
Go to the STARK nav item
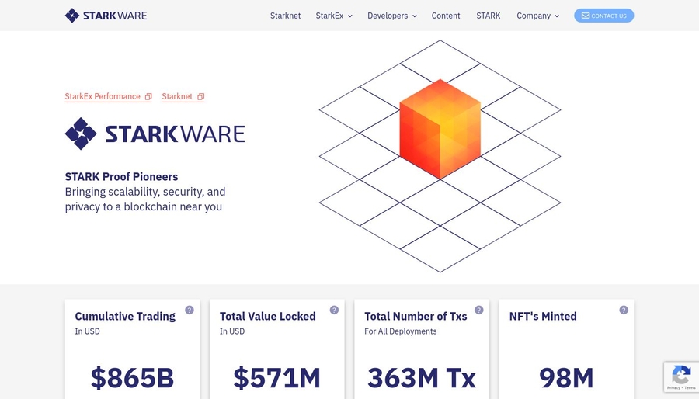click(489, 16)
